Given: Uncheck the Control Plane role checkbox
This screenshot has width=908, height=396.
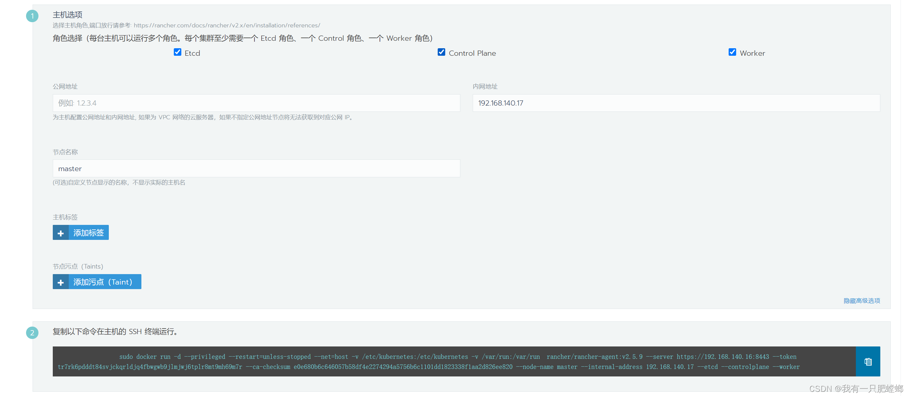Looking at the screenshot, I should pyautogui.click(x=441, y=52).
